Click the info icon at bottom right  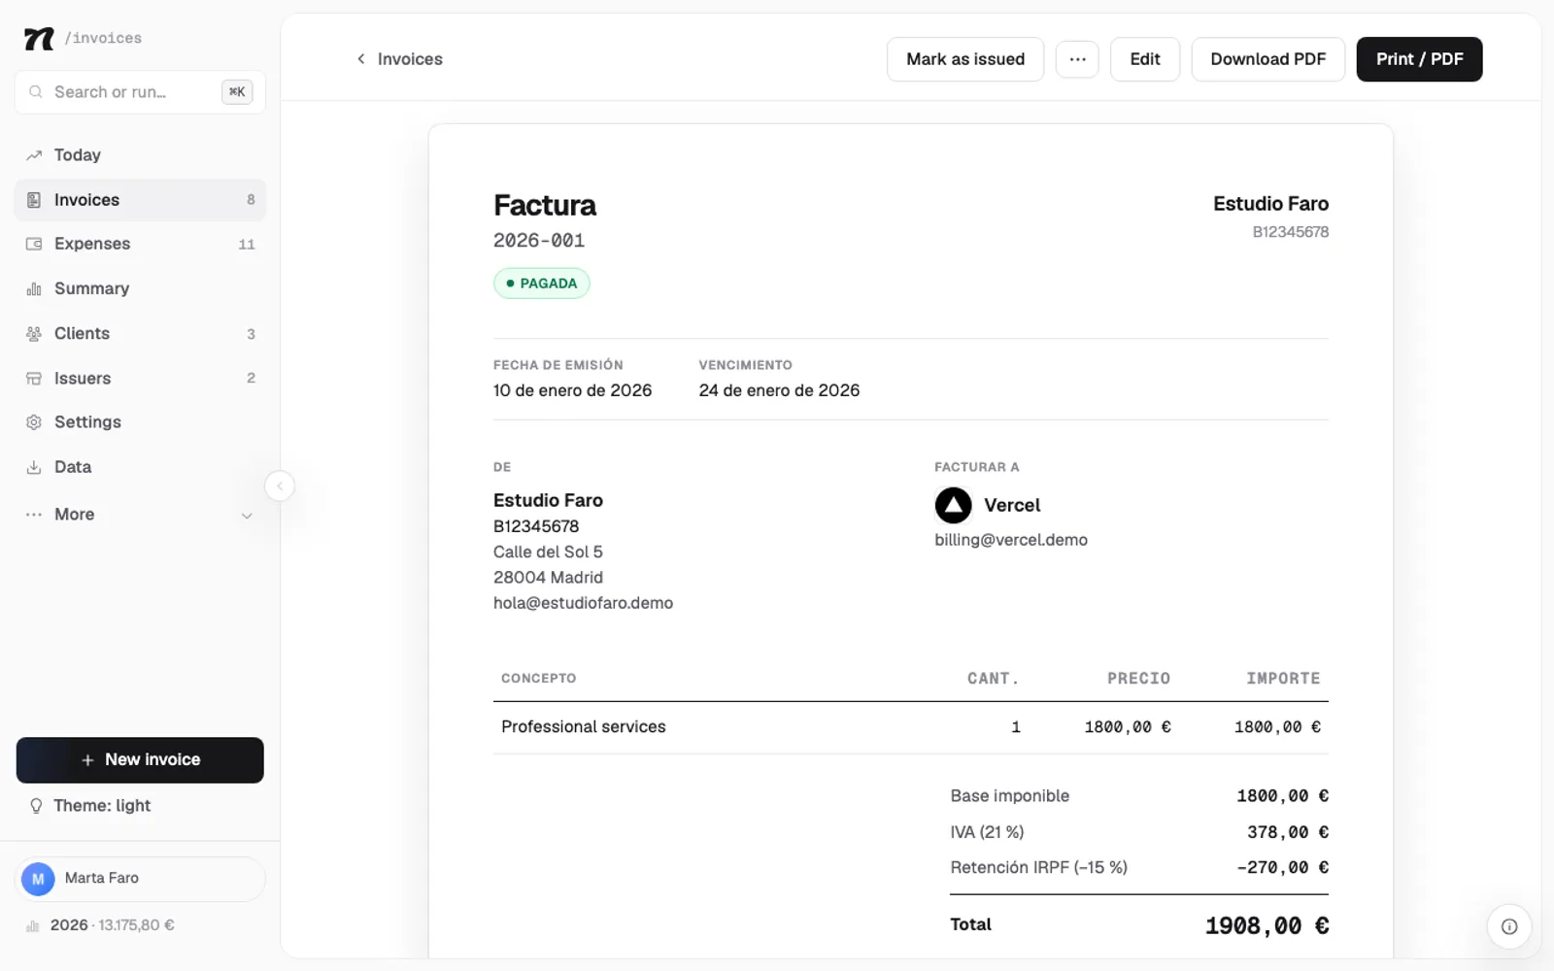[1509, 926]
